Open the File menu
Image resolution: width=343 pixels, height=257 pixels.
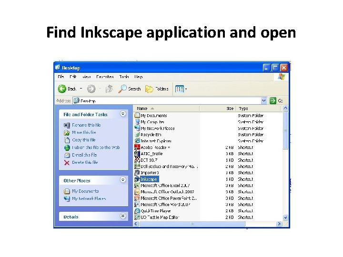61,77
